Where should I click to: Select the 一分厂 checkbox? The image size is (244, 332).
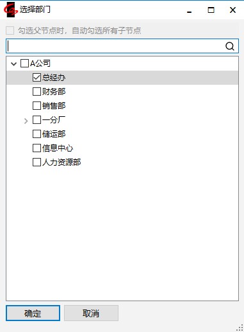[x=37, y=120]
